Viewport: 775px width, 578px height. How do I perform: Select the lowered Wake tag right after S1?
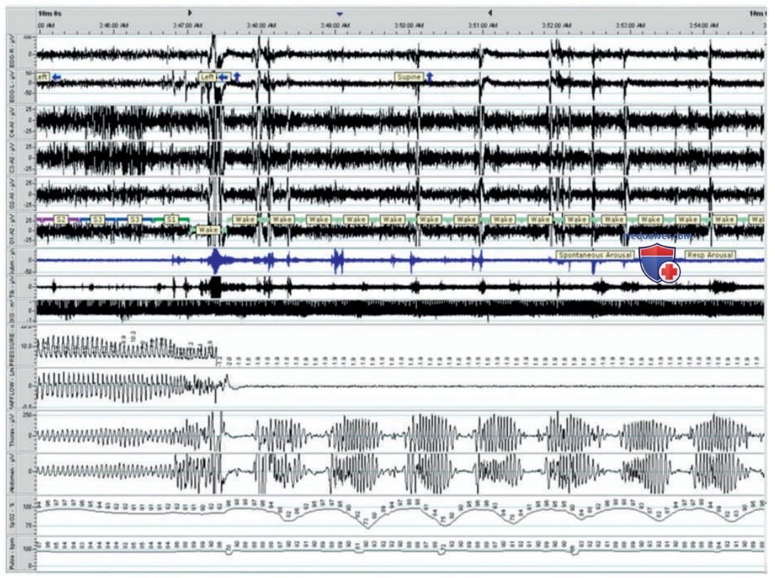tap(208, 230)
